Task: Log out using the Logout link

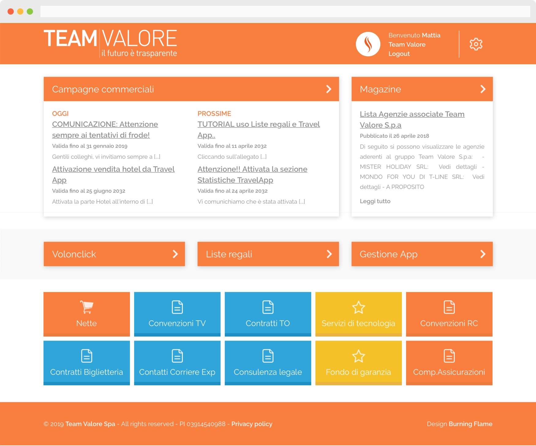Action: tap(399, 54)
